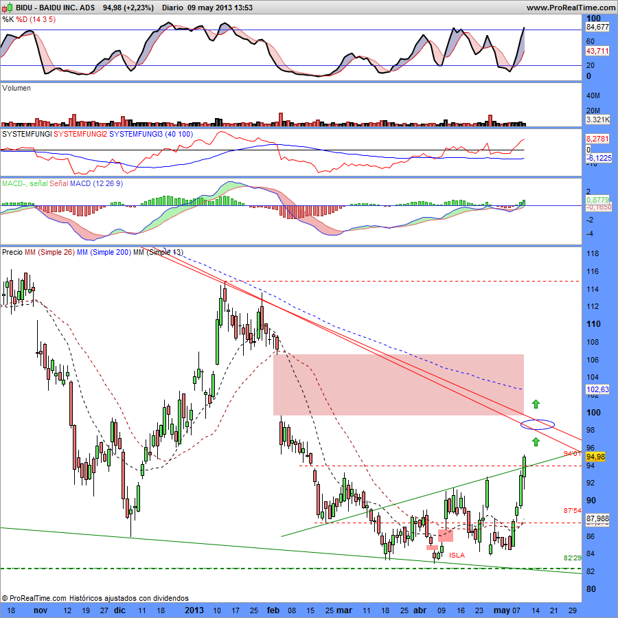The height and width of the screenshot is (618, 618).
Task: Click the 84,677 stochastic value box
Action: tap(597, 27)
